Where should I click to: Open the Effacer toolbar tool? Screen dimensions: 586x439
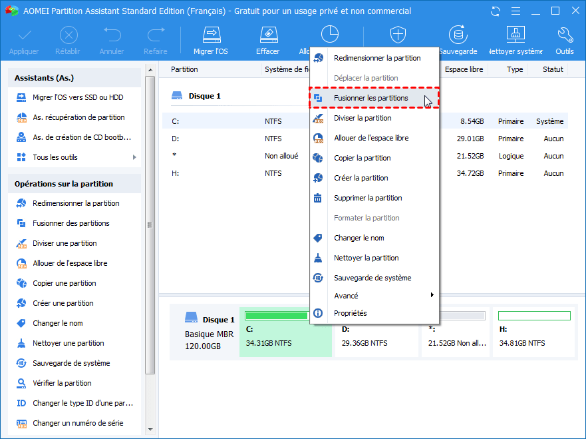tap(268, 41)
